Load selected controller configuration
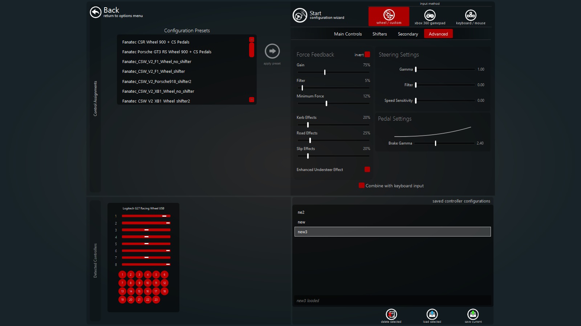This screenshot has height=326, width=581. point(432,314)
